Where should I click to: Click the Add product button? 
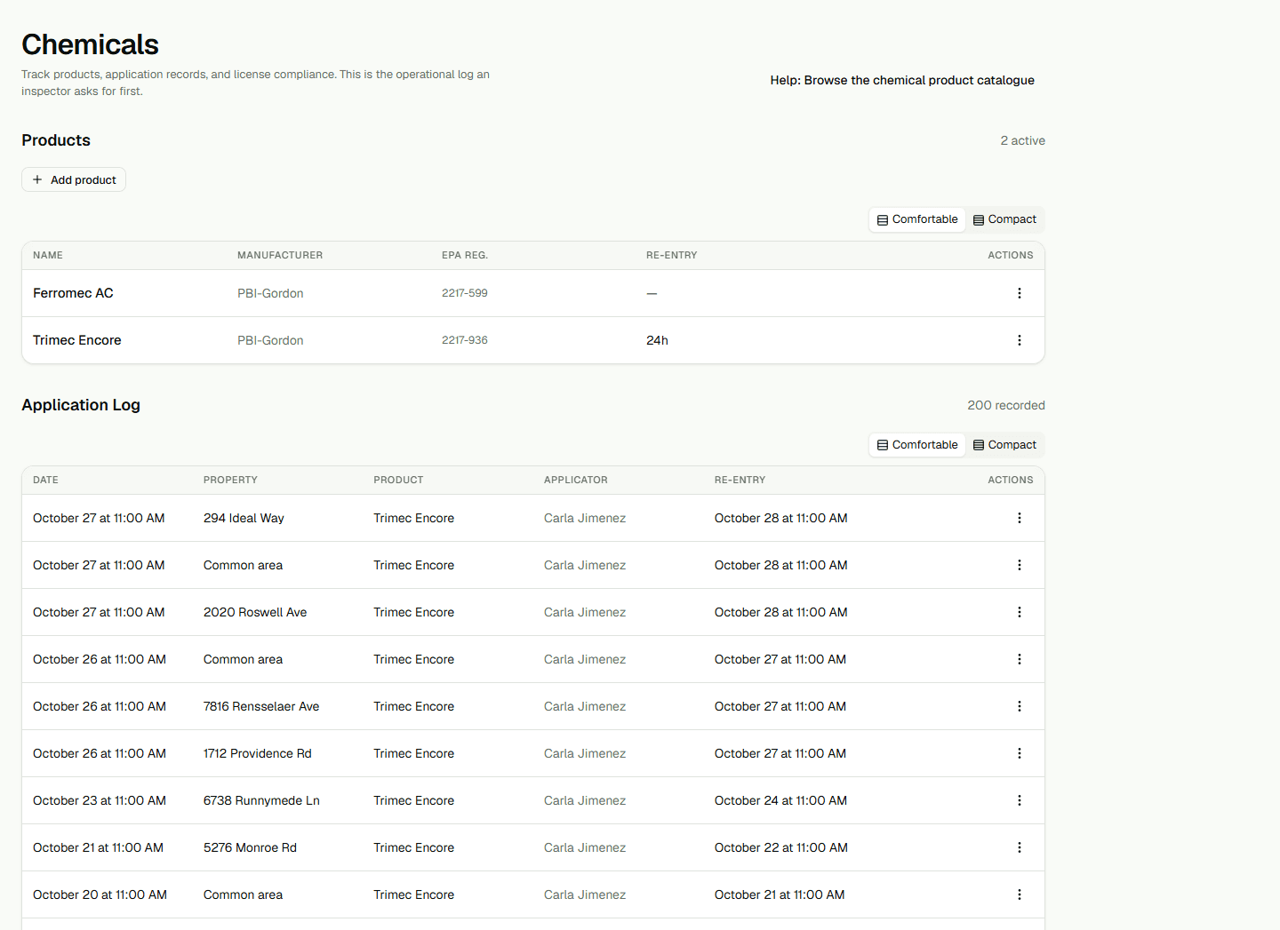pos(74,179)
